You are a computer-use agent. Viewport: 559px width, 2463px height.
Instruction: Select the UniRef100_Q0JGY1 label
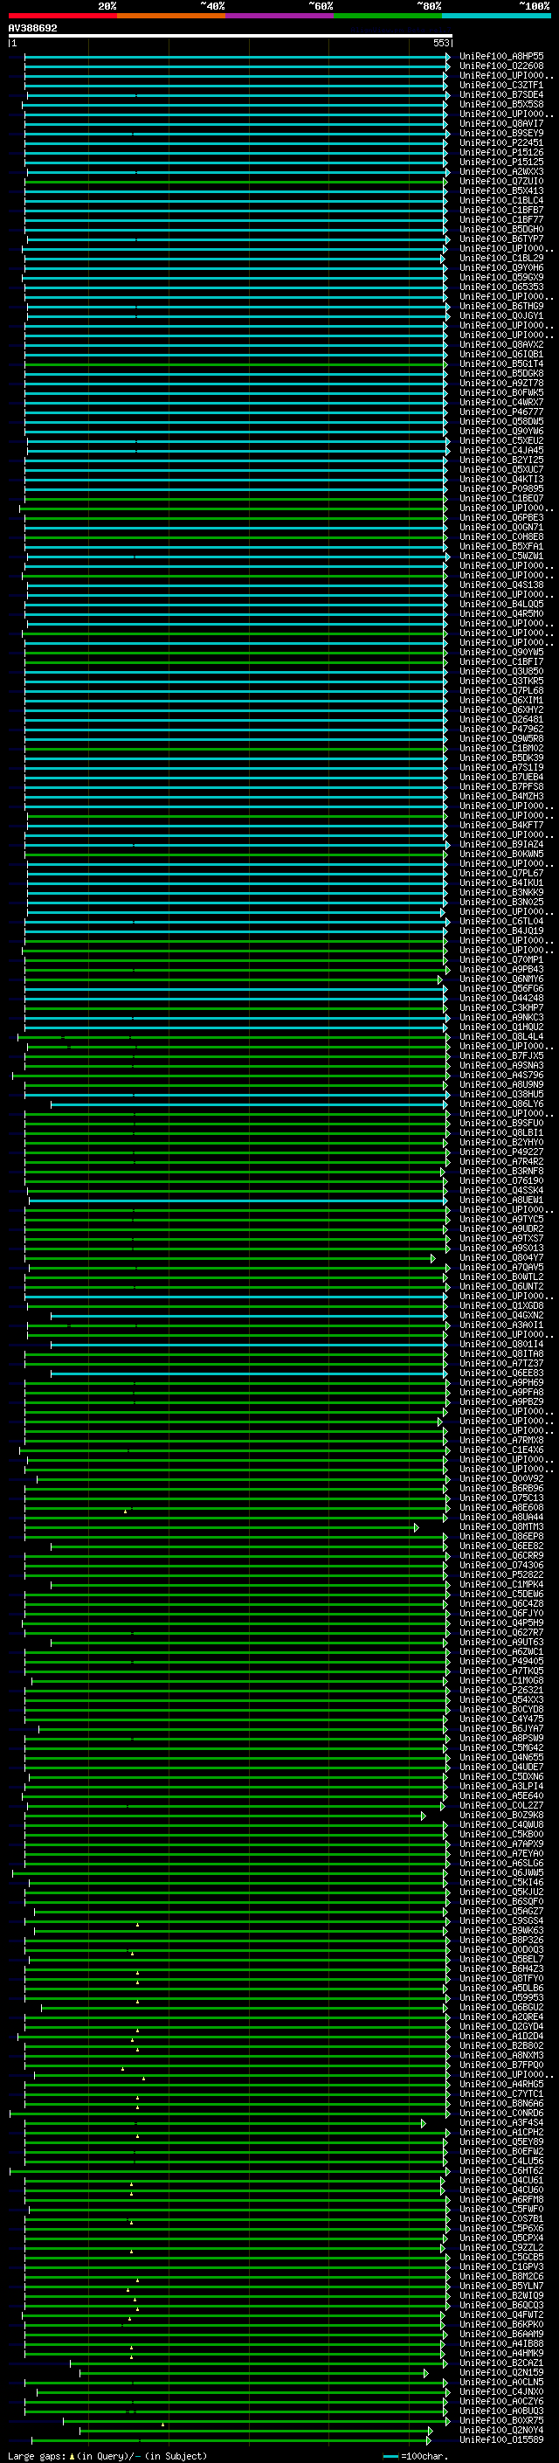[501, 315]
